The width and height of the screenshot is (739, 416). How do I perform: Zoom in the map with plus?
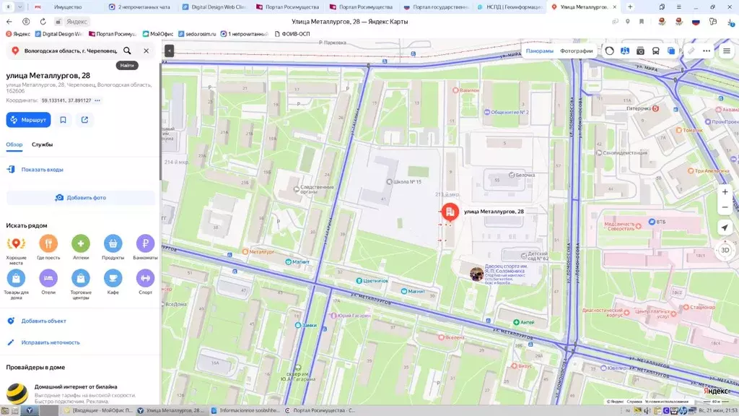(x=725, y=192)
